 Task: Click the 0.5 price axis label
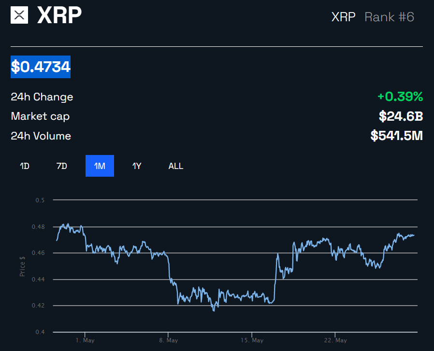(x=40, y=200)
